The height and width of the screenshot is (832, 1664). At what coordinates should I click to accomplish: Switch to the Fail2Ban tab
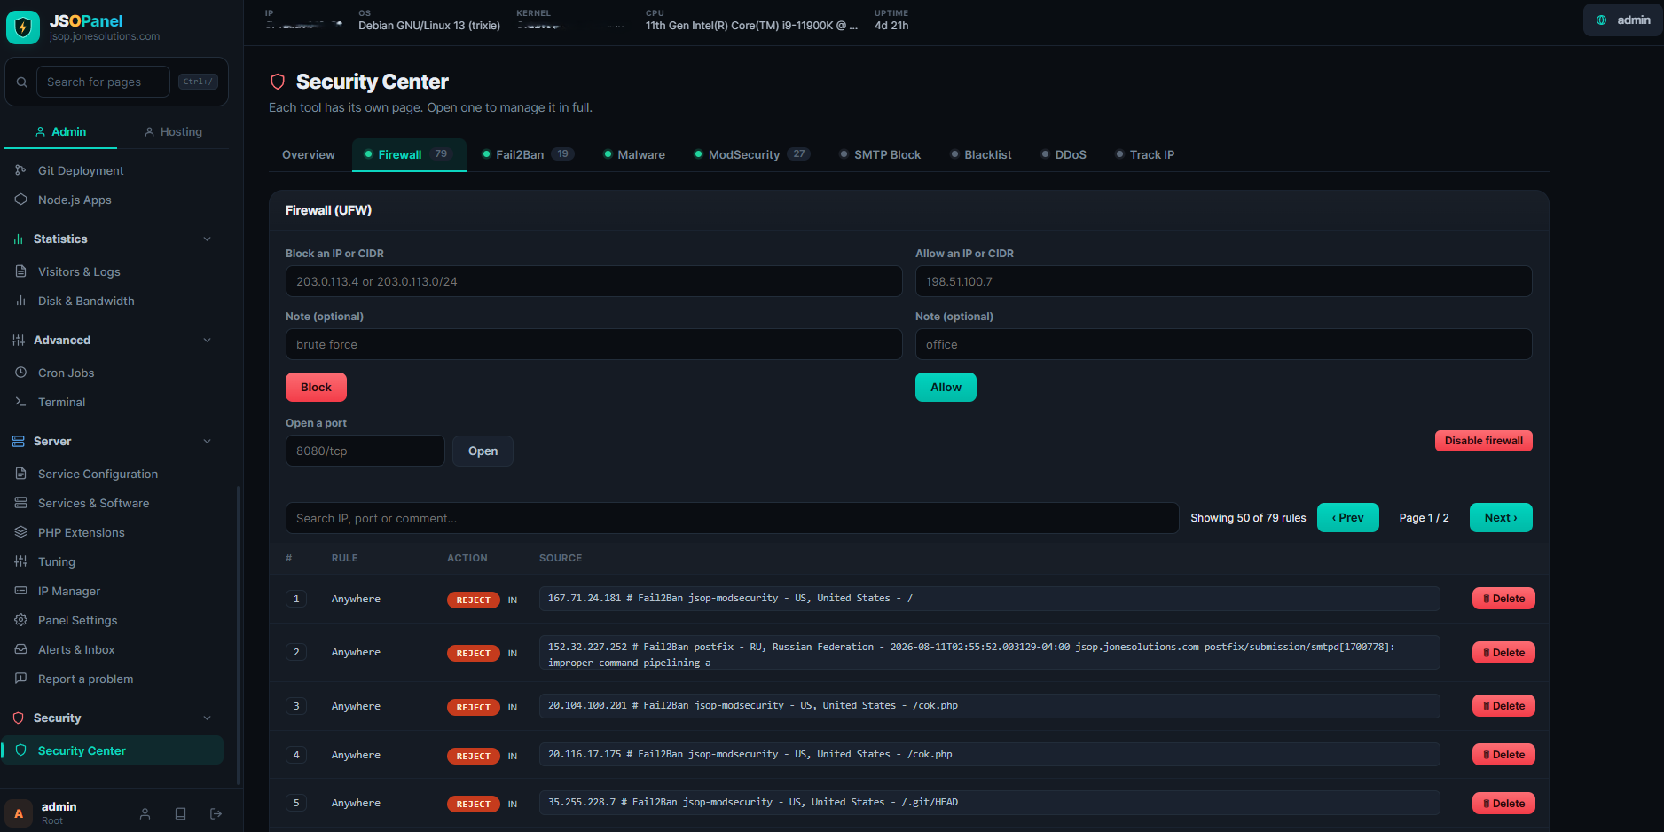point(528,154)
